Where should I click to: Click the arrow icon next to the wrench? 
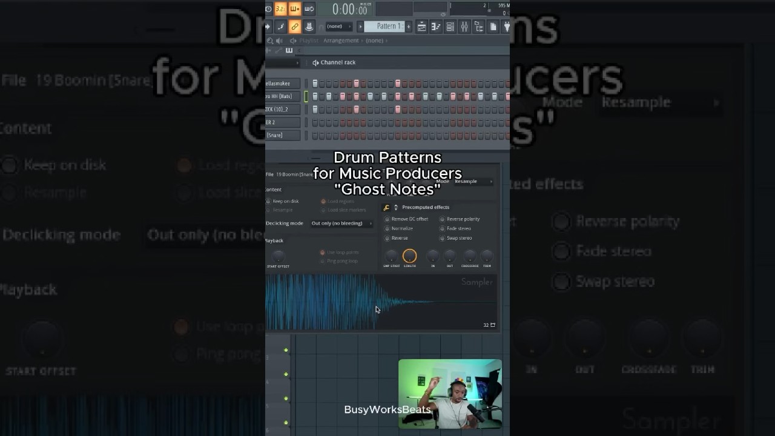click(x=396, y=207)
